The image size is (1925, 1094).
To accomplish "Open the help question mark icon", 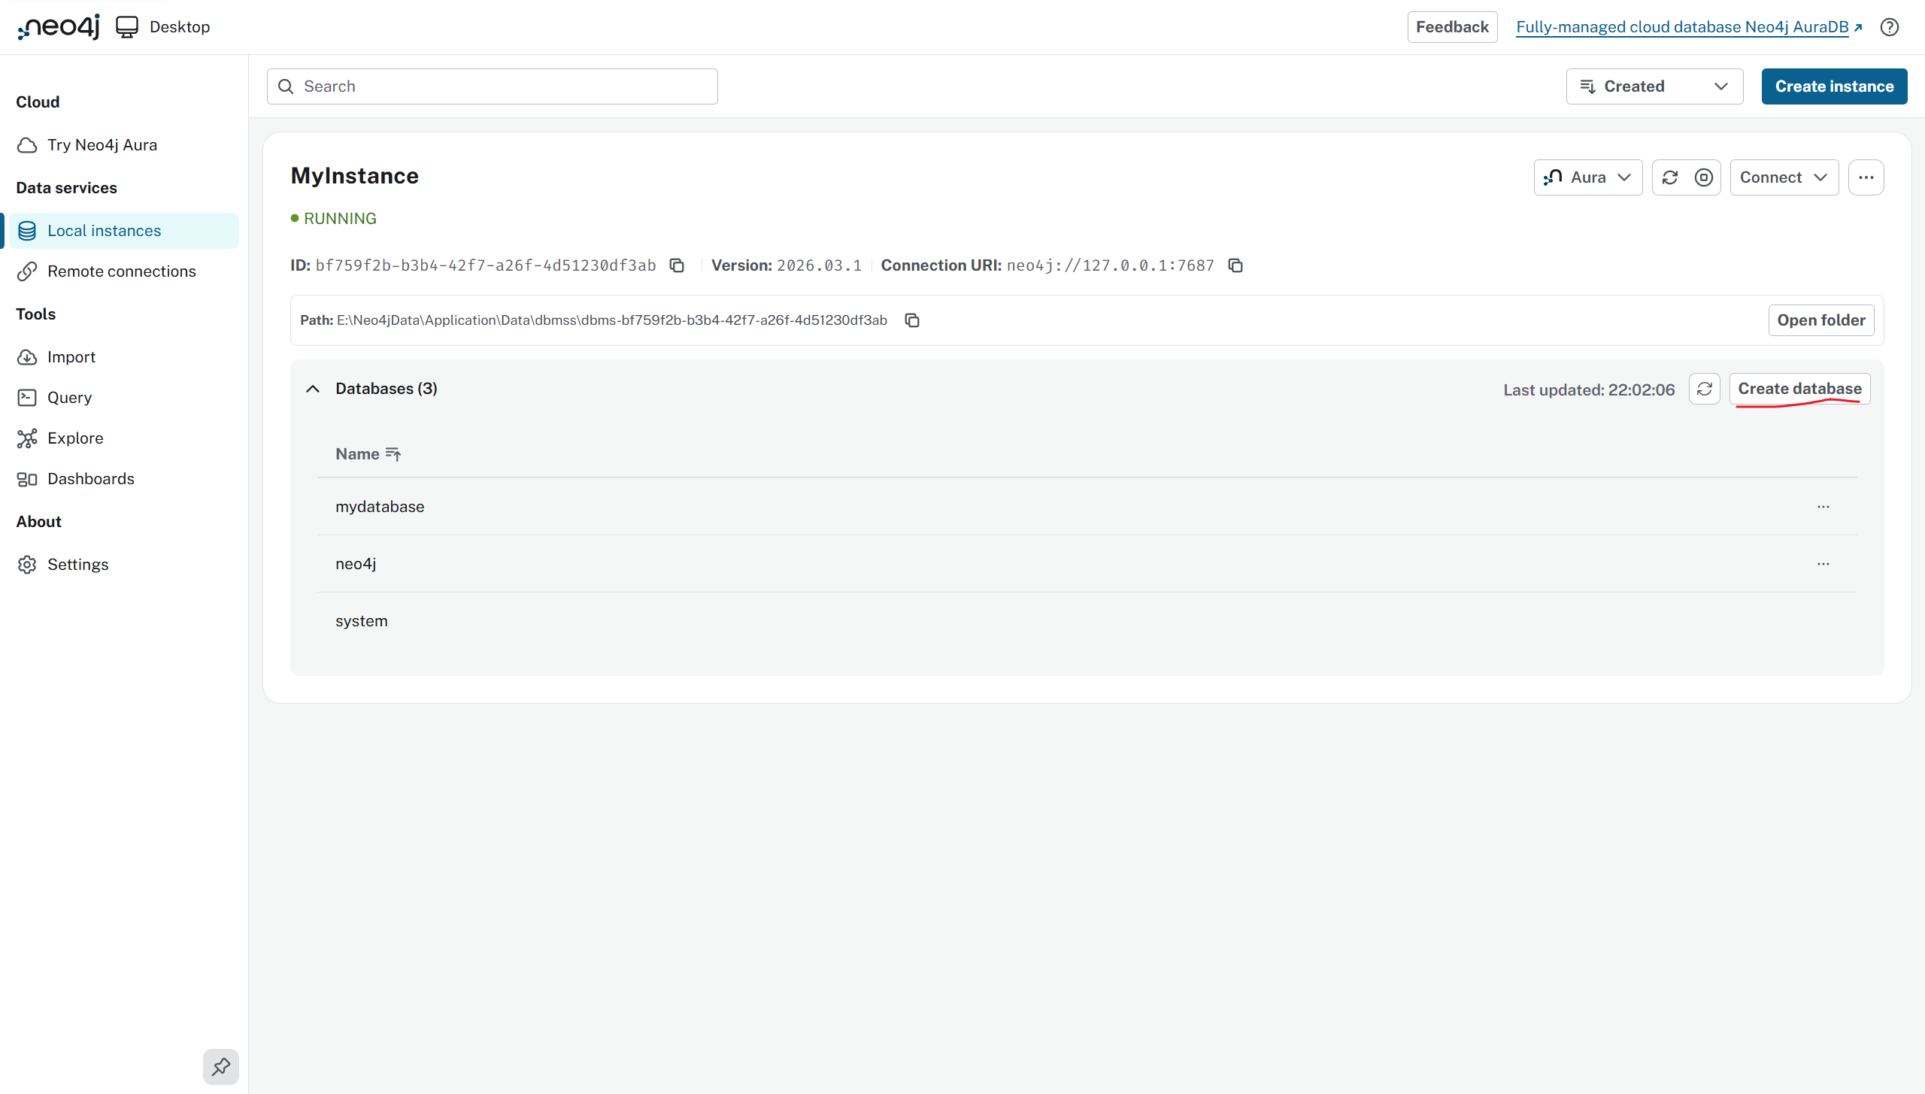I will (x=1890, y=27).
